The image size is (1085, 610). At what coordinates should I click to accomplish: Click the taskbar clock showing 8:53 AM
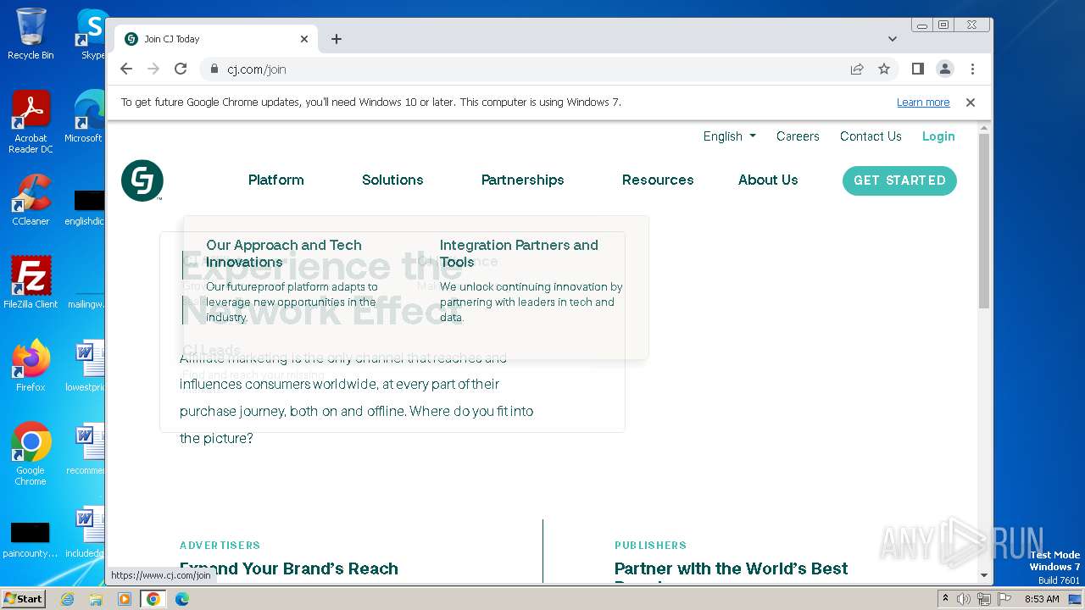point(1042,599)
